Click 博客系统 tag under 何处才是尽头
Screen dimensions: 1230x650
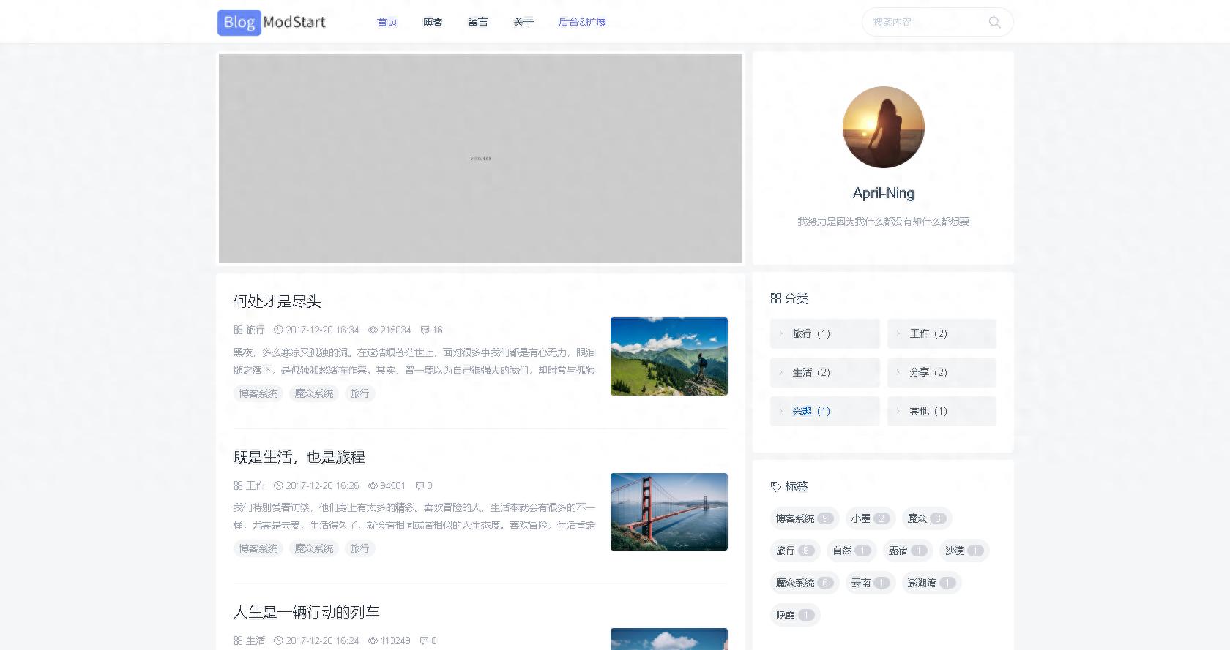[258, 393]
